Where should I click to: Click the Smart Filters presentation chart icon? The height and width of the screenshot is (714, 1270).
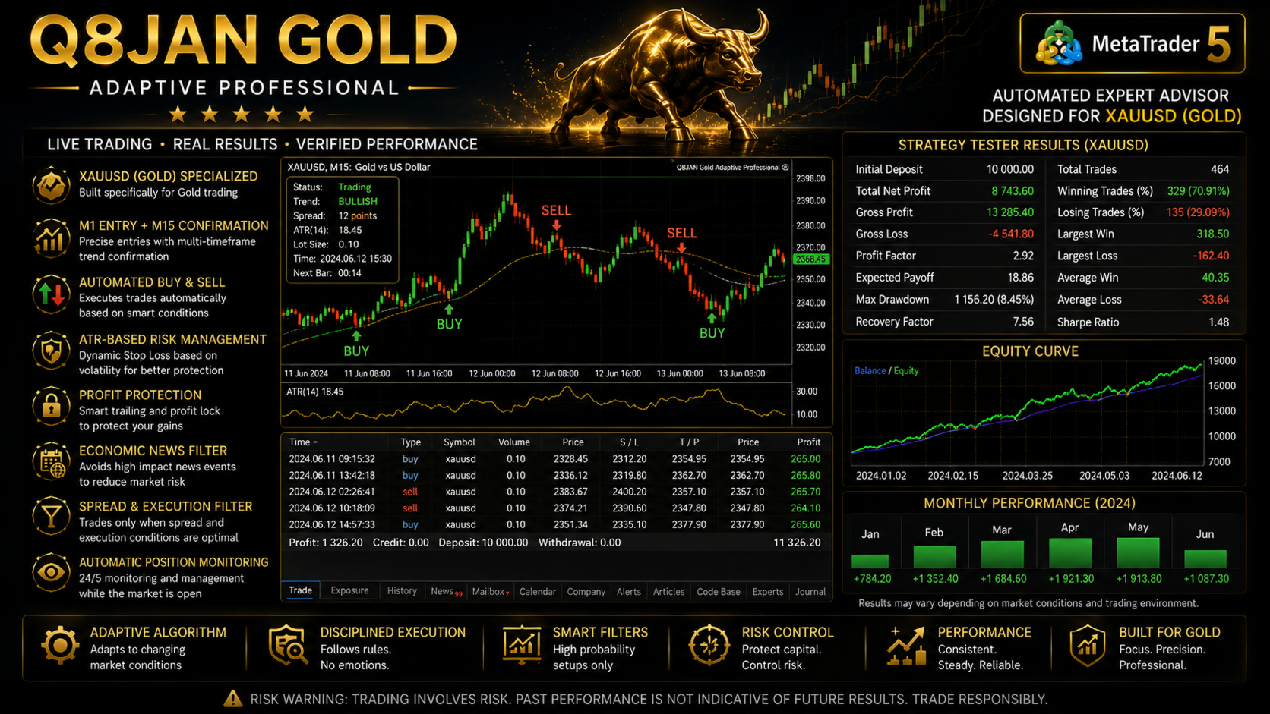click(x=522, y=646)
